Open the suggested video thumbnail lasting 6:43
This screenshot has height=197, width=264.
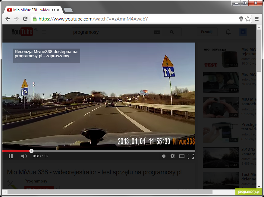221,157
